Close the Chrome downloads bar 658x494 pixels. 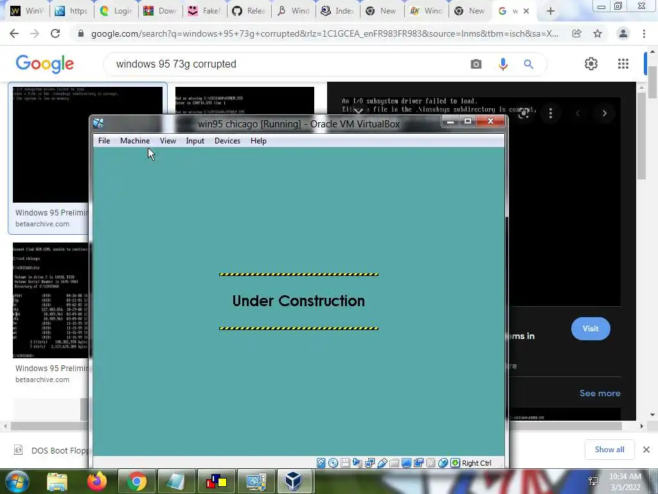point(646,450)
